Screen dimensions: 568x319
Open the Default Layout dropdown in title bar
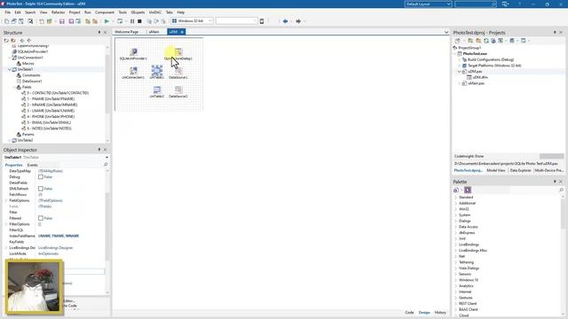[449, 4]
